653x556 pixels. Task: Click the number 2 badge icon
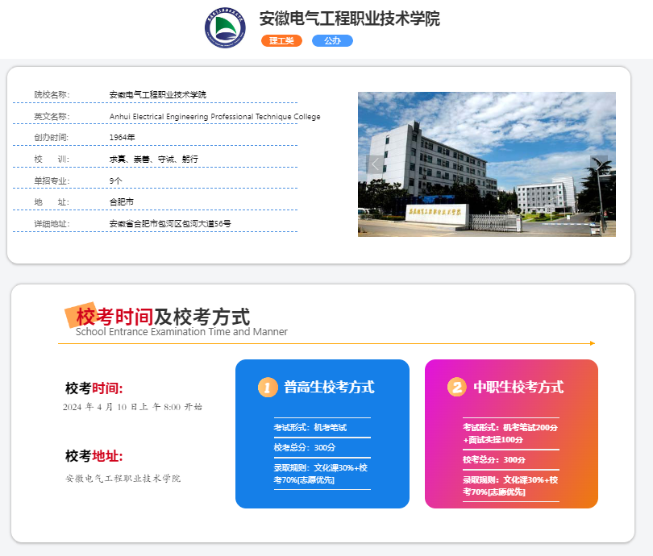tap(457, 387)
